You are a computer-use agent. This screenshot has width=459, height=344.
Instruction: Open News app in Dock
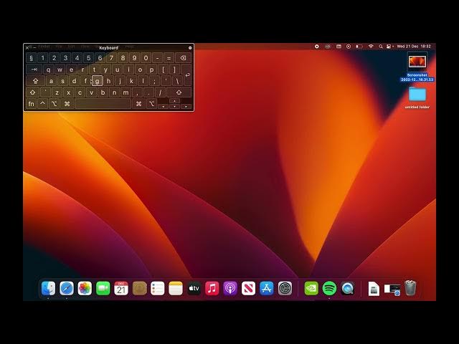point(248,288)
